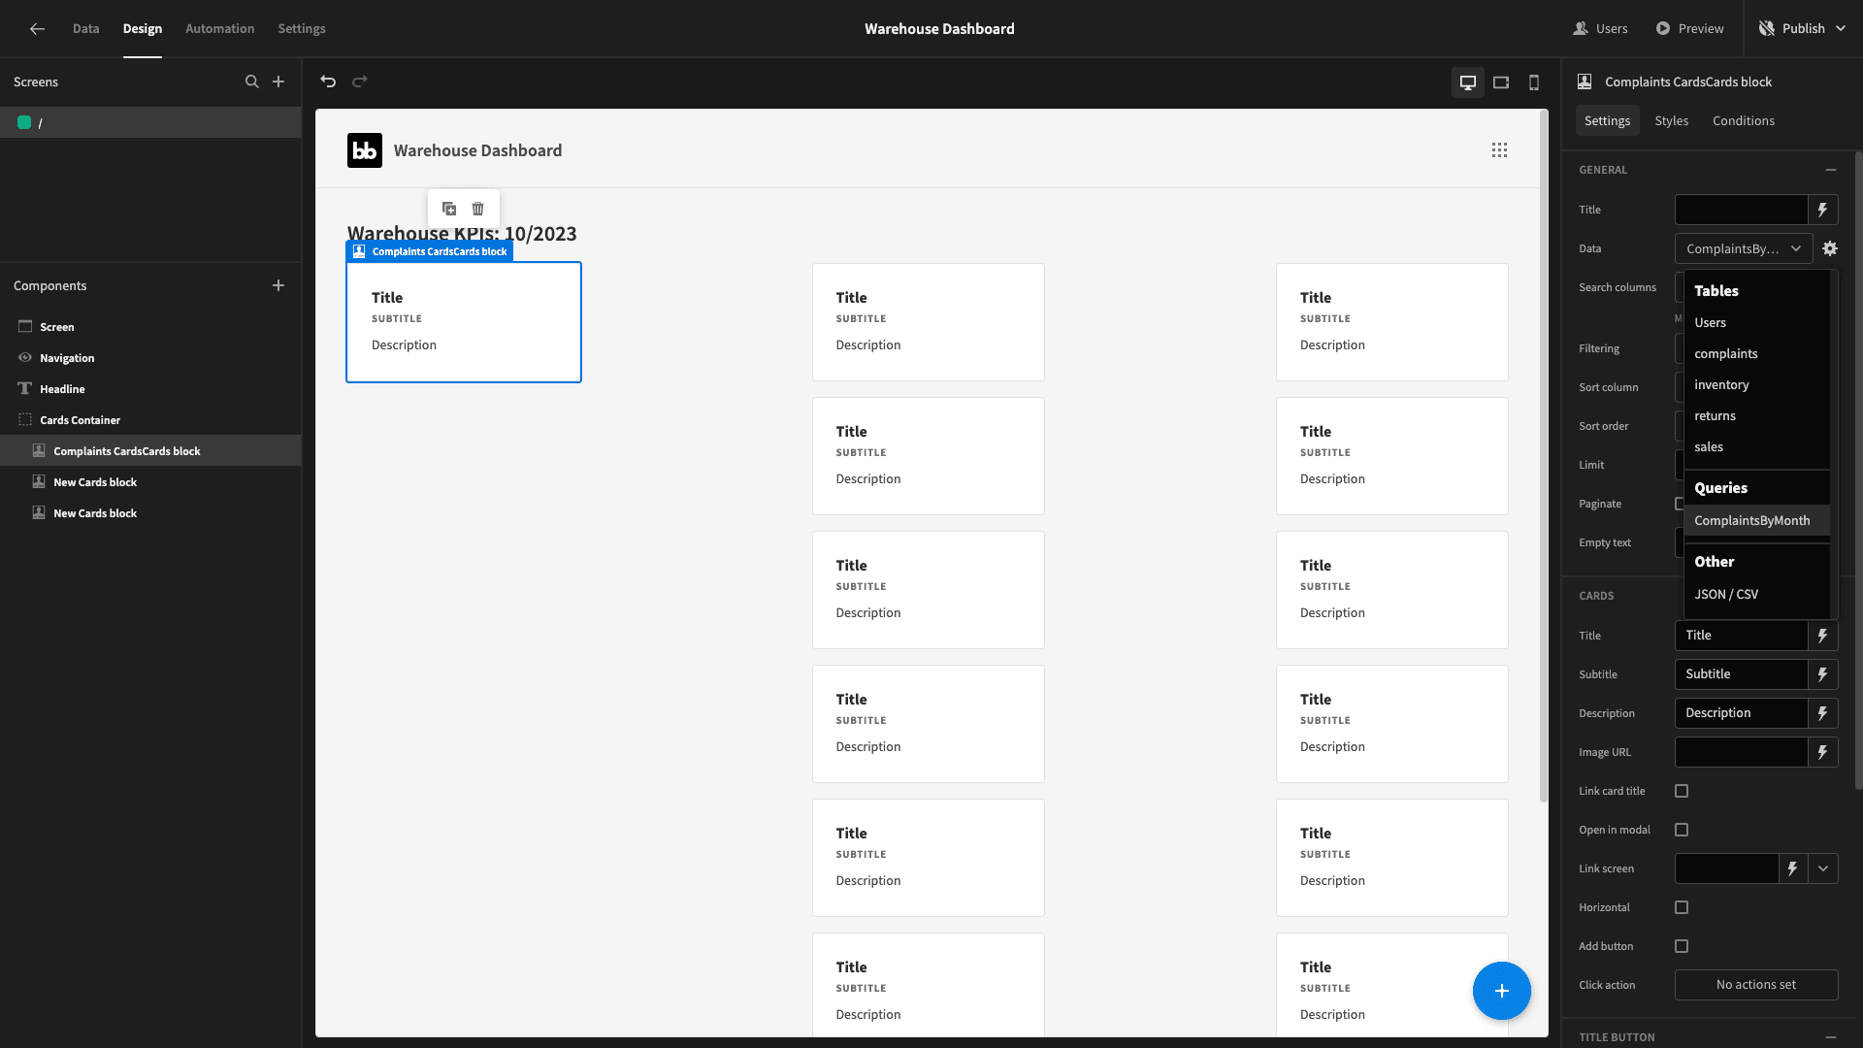The image size is (1863, 1048).
Task: Delete the selected Cards block
Action: [478, 209]
